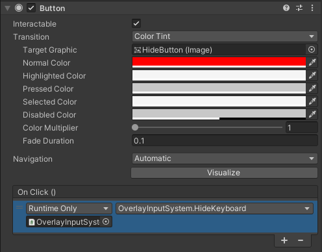Use eyedropper for Selected Color

(x=312, y=101)
